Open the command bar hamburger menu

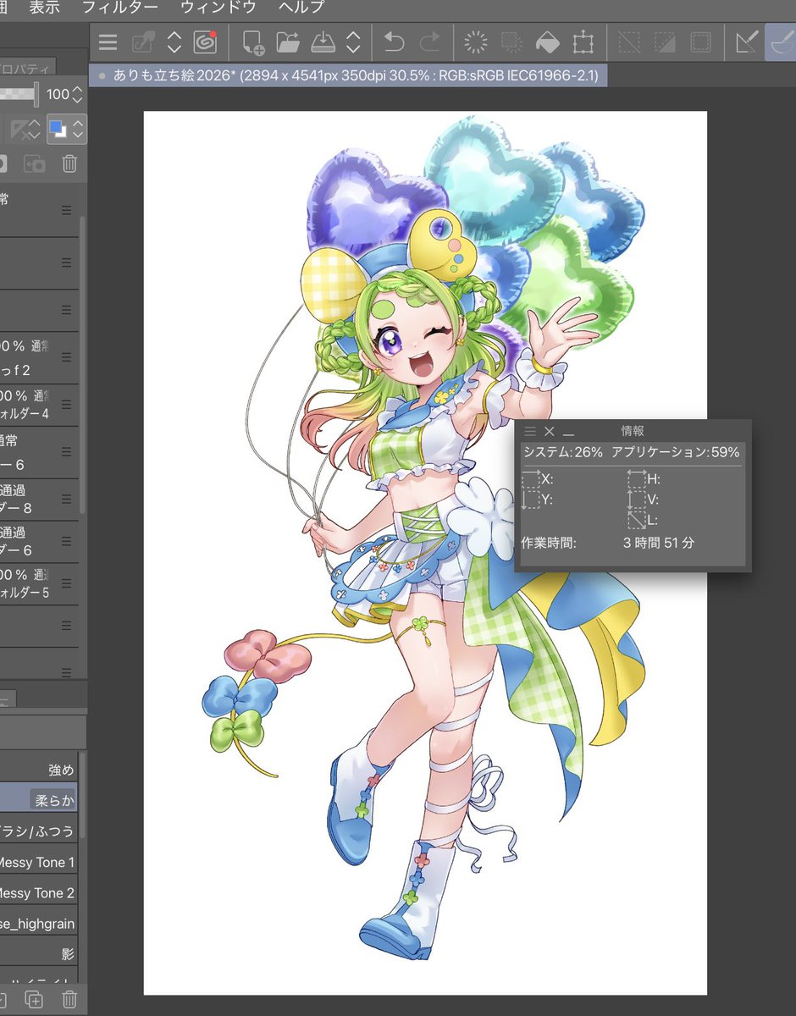coord(108,42)
